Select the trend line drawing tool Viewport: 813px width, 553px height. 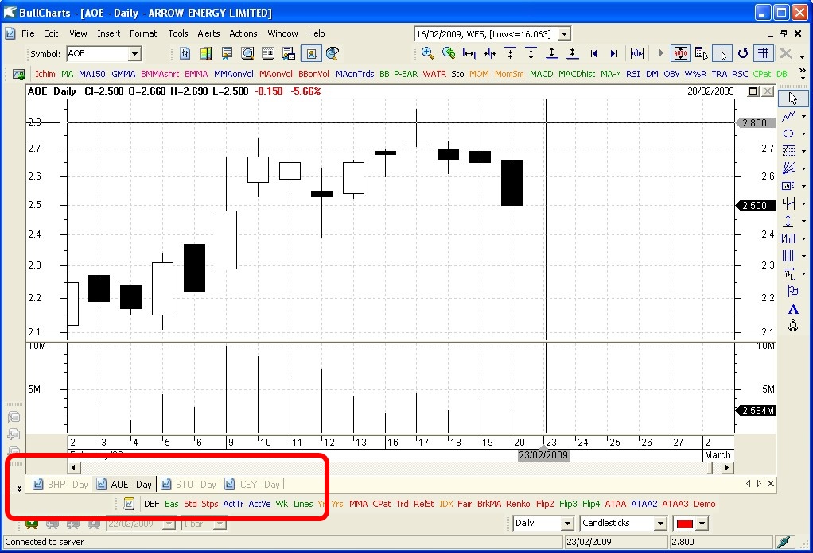[x=788, y=116]
